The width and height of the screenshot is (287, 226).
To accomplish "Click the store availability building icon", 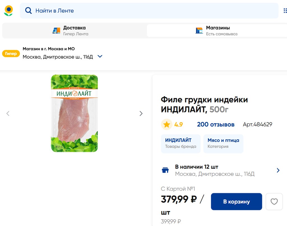I will click(165, 170).
